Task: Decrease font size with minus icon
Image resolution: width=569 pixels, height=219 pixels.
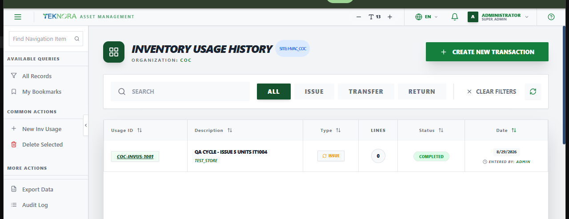Action: coord(359,17)
